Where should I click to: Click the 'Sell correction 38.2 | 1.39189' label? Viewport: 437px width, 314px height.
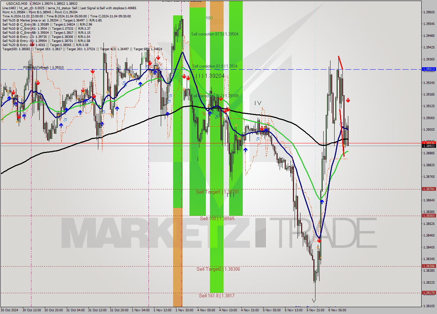pos(215,96)
